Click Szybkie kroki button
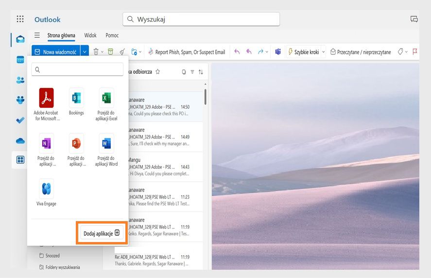Viewport: 431px width, 278px height. (304, 52)
